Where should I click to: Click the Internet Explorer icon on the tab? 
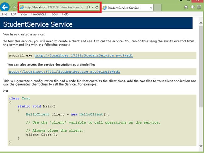[x=105, y=8]
